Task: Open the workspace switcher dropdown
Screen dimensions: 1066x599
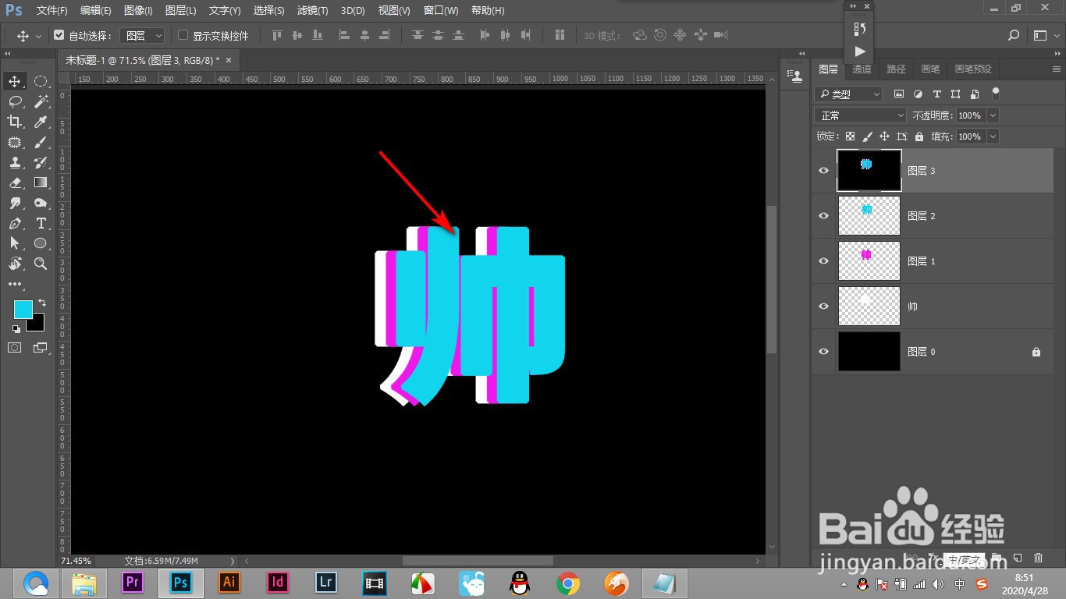Action: 1044,35
